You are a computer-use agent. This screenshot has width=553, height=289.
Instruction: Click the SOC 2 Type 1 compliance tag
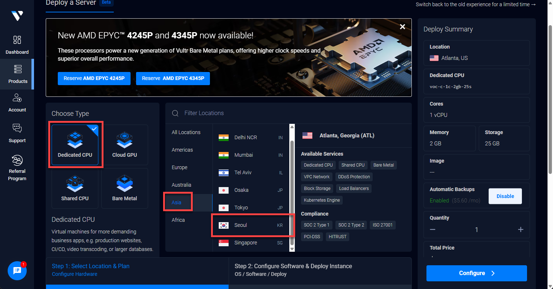(317, 225)
